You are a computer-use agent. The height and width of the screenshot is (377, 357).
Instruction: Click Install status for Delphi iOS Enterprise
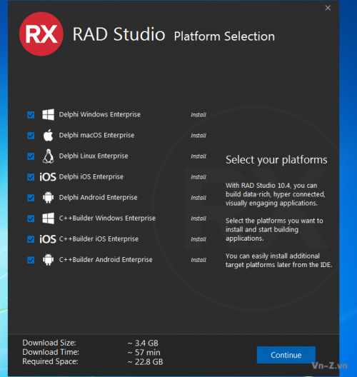coord(198,177)
